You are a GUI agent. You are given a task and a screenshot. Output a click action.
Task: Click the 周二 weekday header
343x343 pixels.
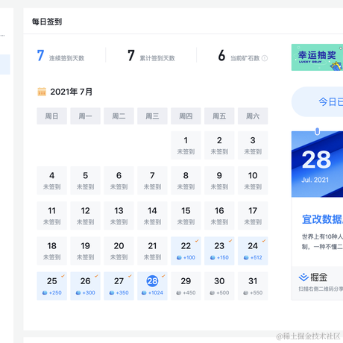(x=119, y=116)
